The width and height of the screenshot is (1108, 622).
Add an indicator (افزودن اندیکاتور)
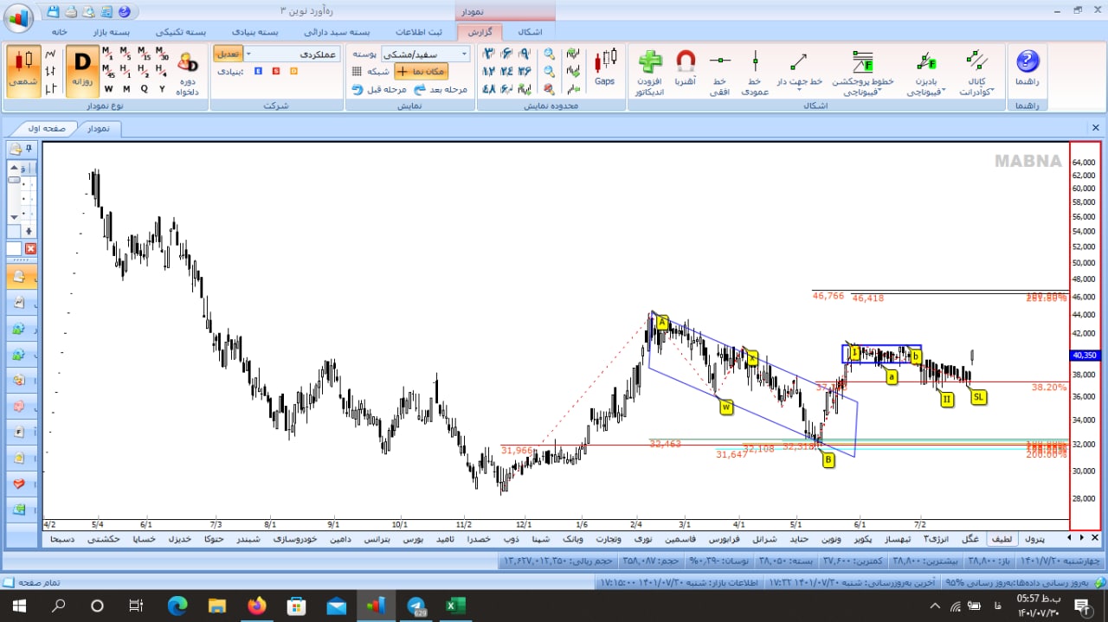click(649, 73)
